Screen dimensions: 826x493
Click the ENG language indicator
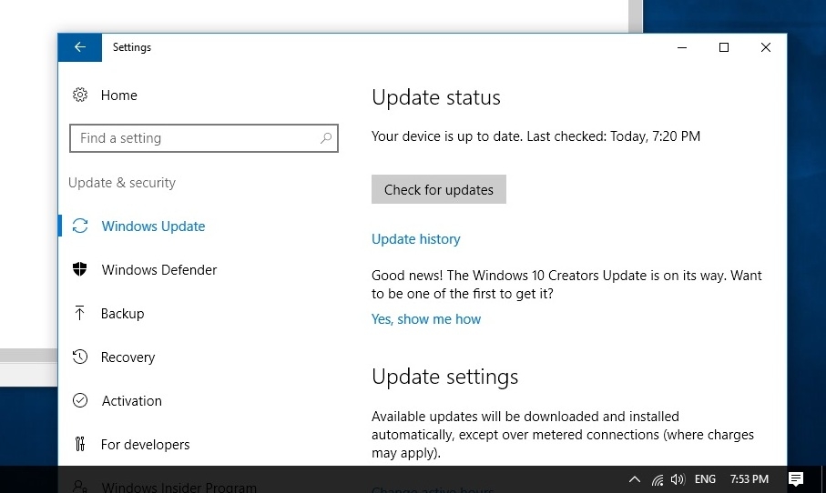click(705, 479)
